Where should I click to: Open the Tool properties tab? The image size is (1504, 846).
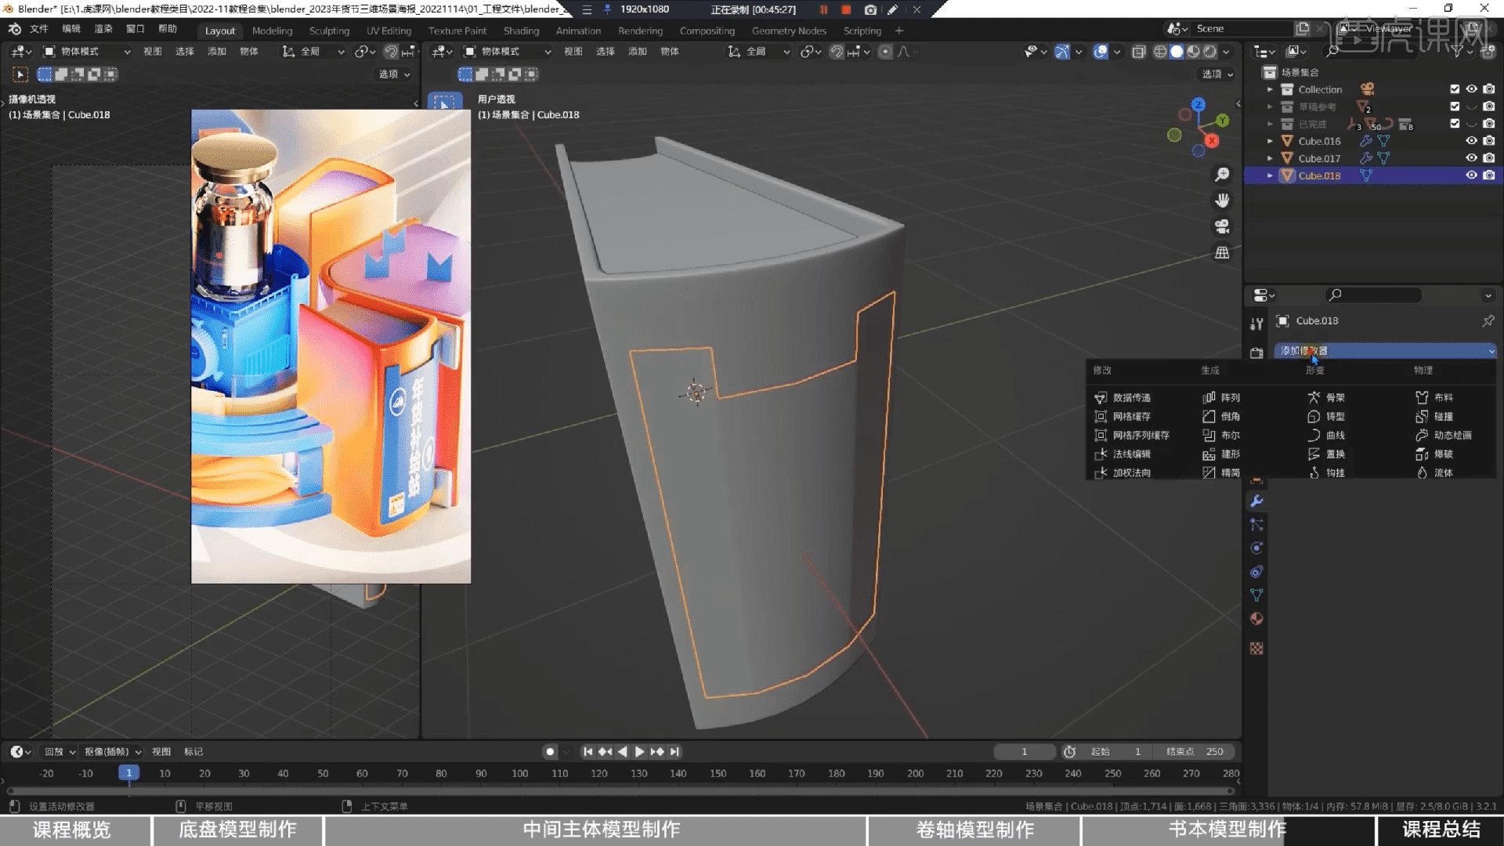coord(1256,324)
